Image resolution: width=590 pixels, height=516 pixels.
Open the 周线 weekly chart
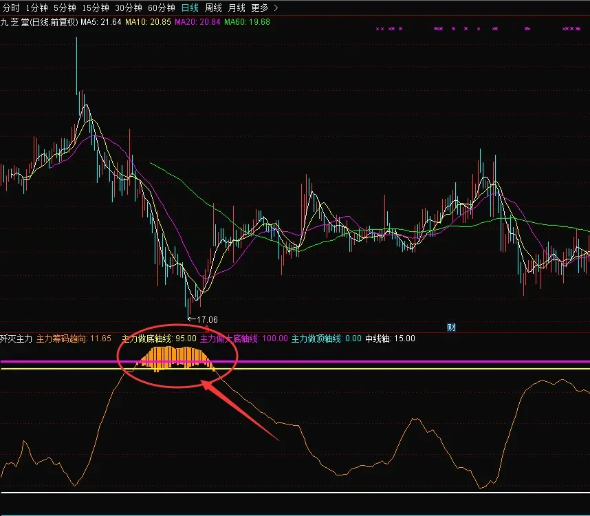[213, 8]
